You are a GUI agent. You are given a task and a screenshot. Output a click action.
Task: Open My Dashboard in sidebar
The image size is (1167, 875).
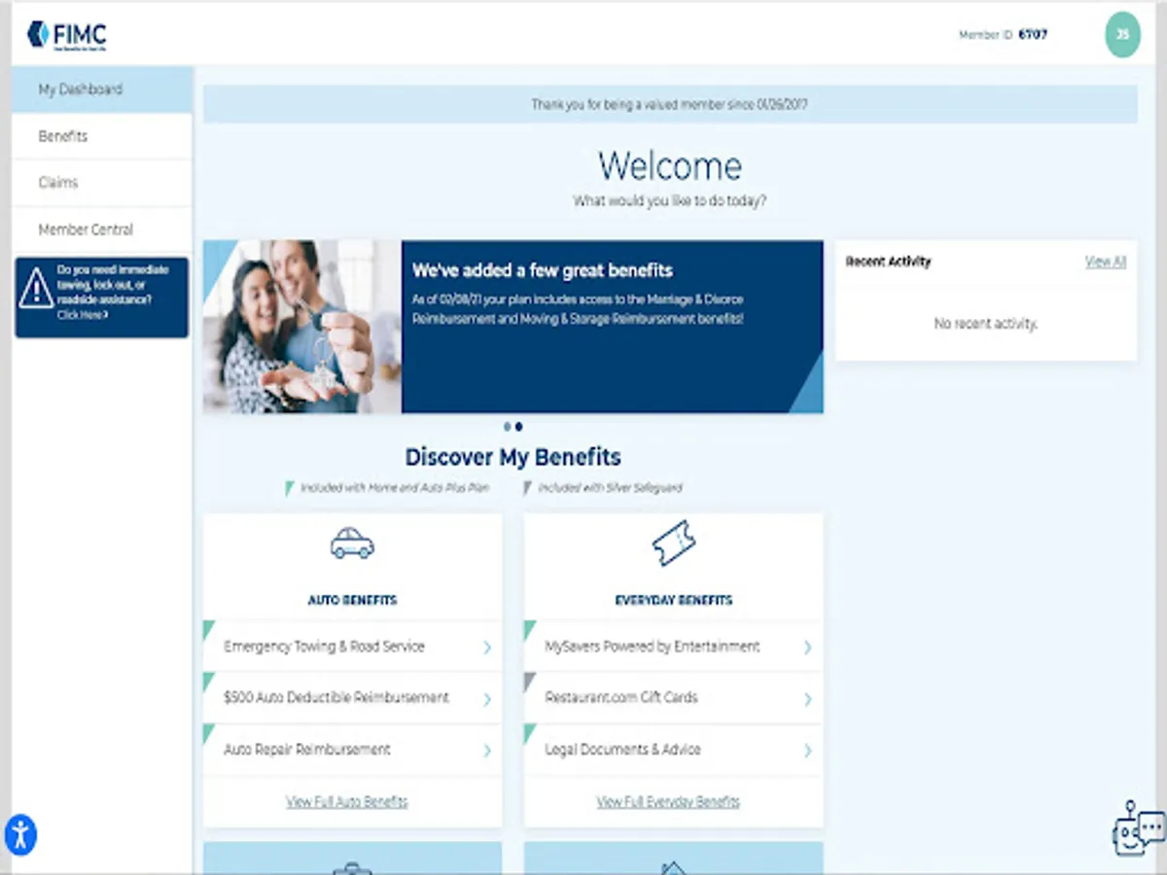tap(102, 89)
